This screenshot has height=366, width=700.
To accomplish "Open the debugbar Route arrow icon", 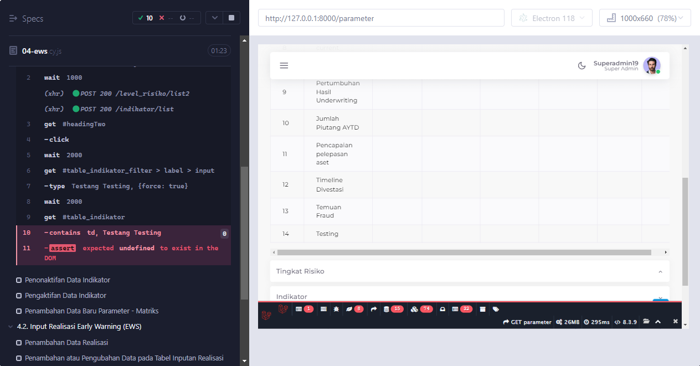I will pos(373,309).
